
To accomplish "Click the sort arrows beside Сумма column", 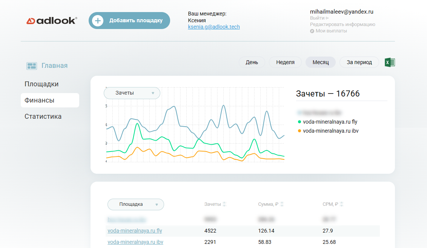I will click(282, 204).
